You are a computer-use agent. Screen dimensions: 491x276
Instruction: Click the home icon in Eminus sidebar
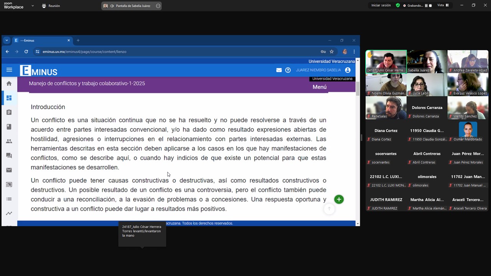click(x=9, y=84)
